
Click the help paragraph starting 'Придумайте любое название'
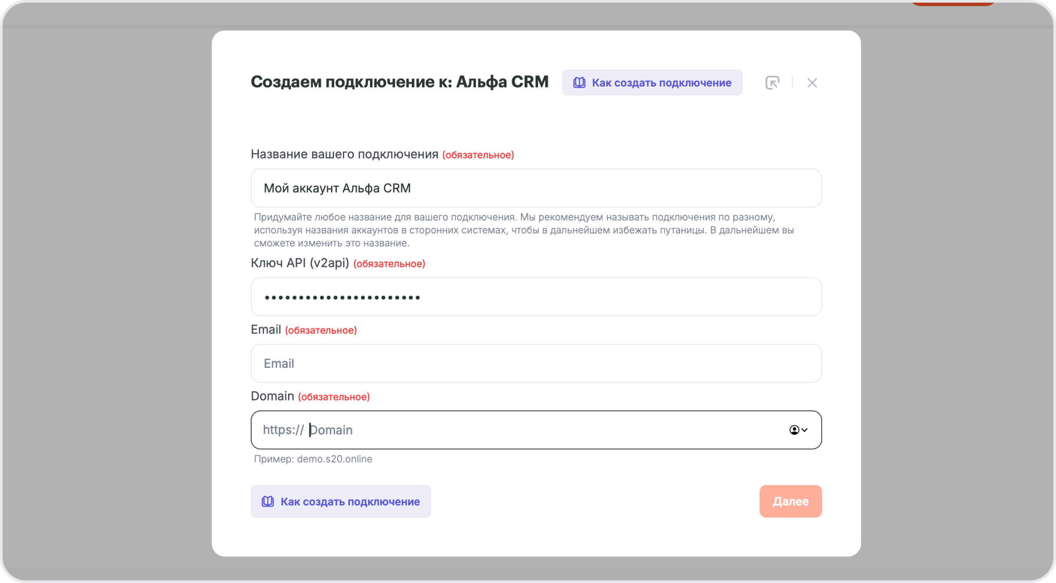pos(524,230)
